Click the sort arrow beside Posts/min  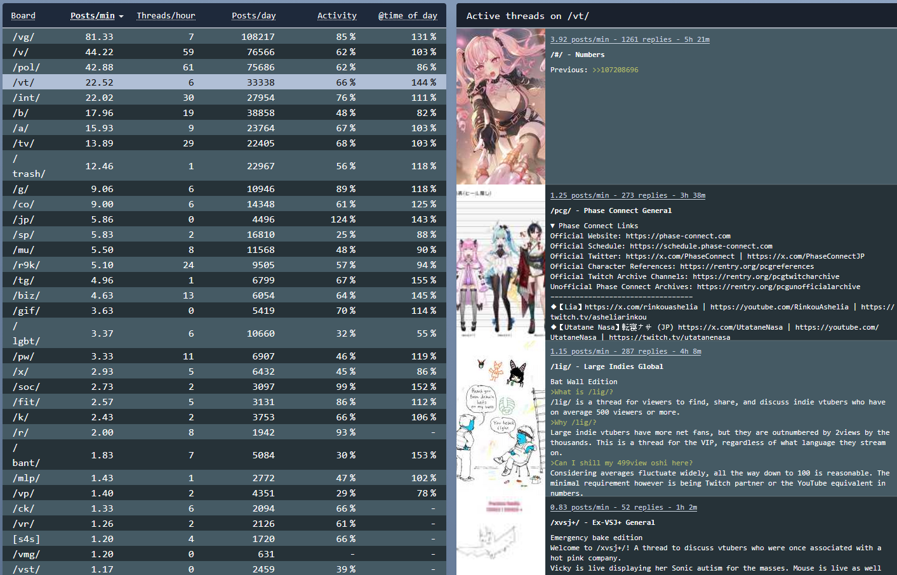click(121, 16)
